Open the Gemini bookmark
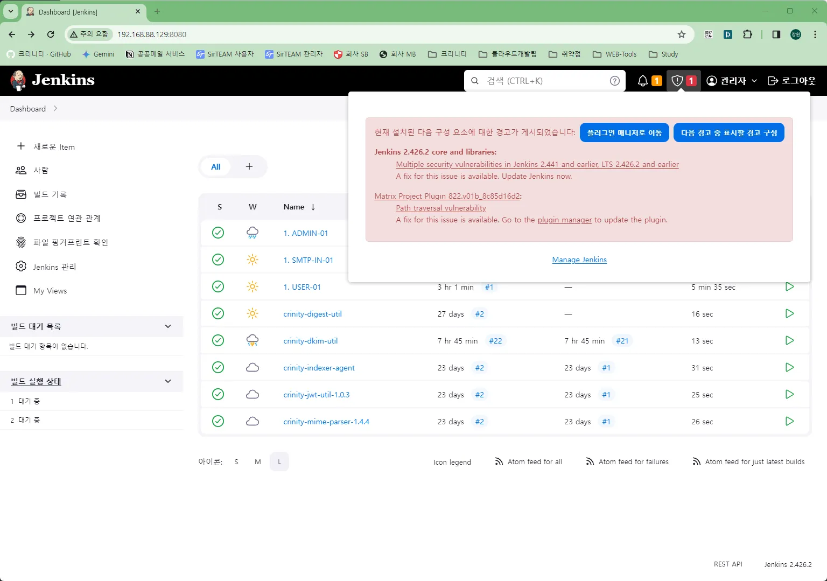The height and width of the screenshot is (581, 827). coord(98,54)
